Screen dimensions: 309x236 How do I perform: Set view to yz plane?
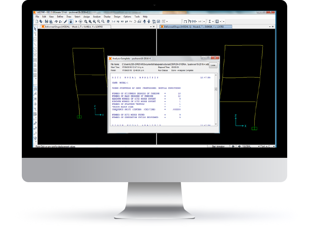coord(126,21)
